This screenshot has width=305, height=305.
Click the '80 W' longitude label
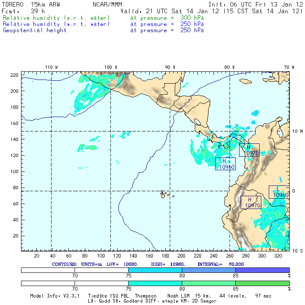[229, 67]
